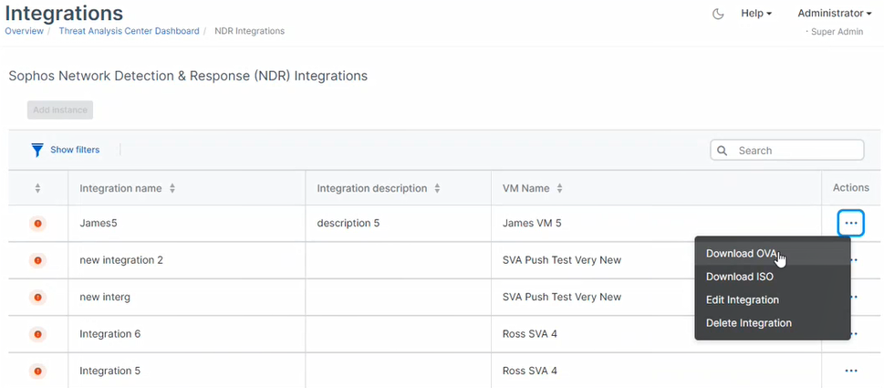Click red status icon for new integration 2

[x=37, y=260]
